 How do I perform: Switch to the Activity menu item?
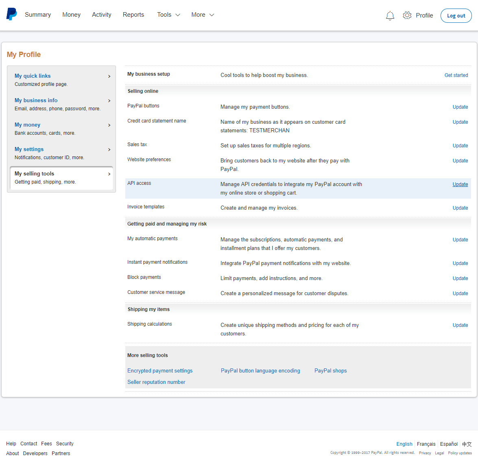tap(101, 14)
